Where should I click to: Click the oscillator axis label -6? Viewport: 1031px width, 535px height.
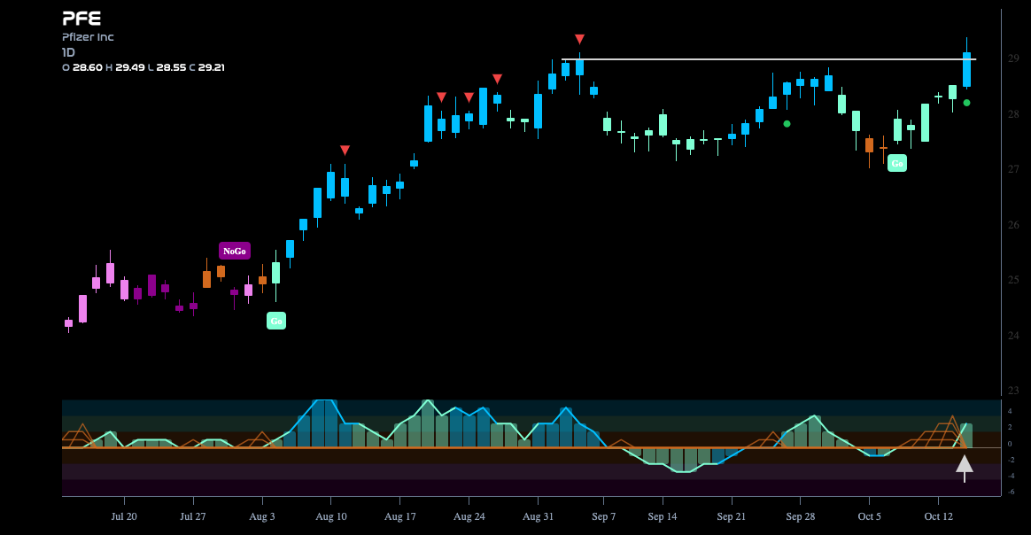1011,492
